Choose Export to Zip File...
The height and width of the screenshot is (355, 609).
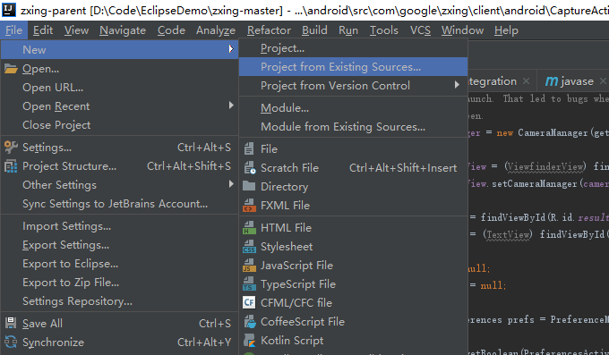pyautogui.click(x=120, y=283)
